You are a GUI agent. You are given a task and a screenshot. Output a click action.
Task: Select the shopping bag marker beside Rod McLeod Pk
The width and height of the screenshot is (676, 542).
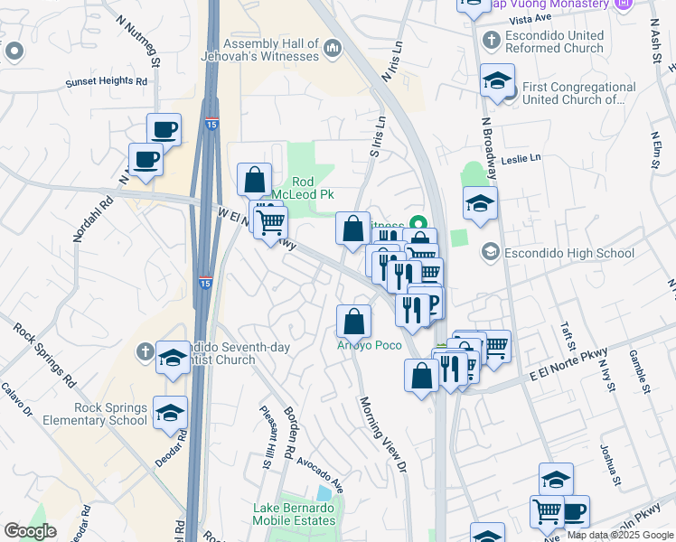coord(254,180)
